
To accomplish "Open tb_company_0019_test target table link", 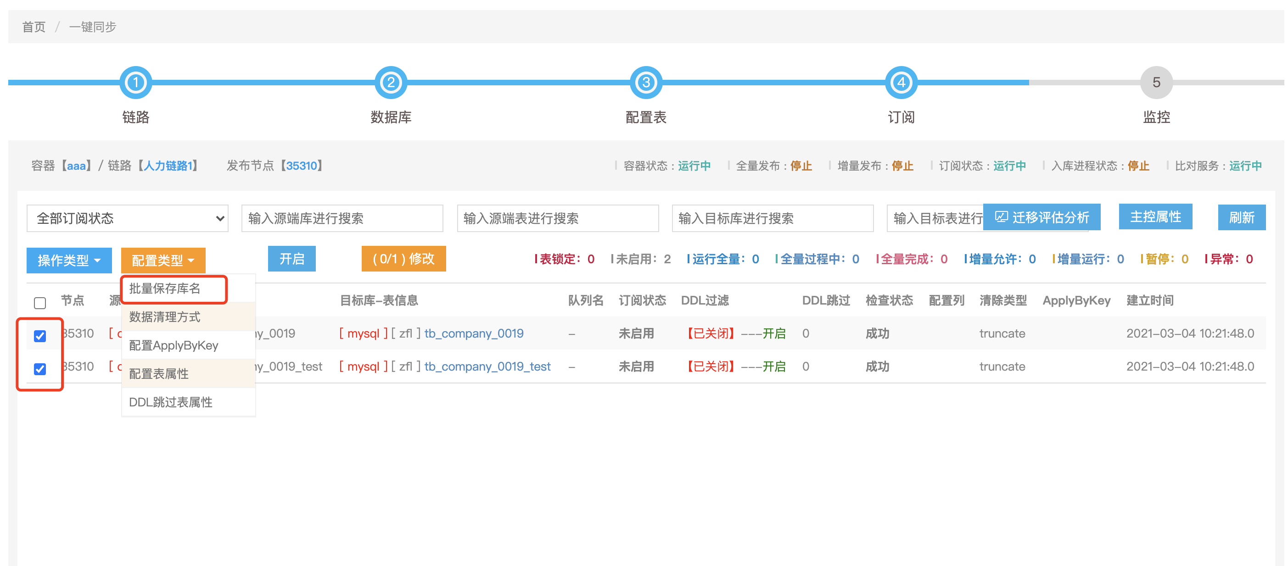I will click(487, 366).
